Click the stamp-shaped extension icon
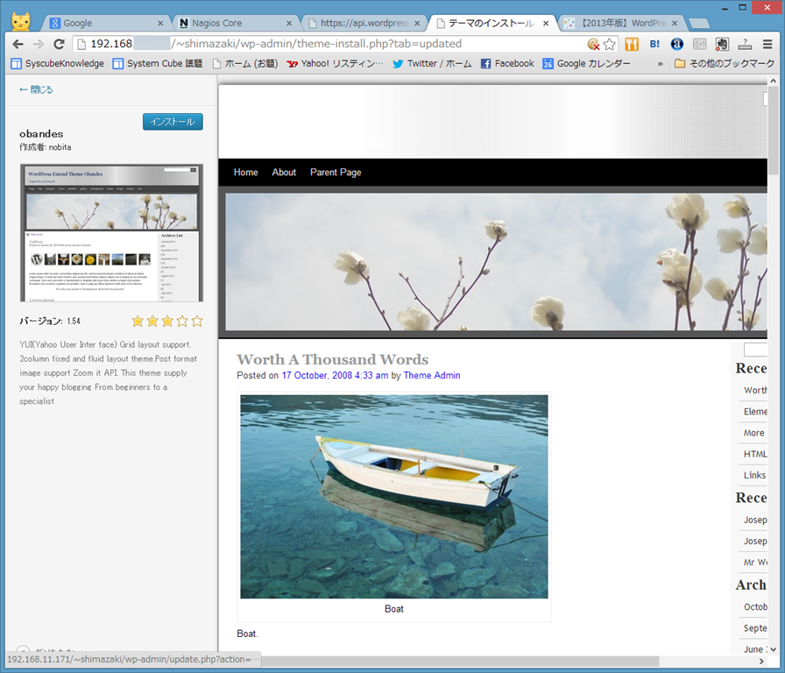This screenshot has height=673, width=785. [745, 44]
